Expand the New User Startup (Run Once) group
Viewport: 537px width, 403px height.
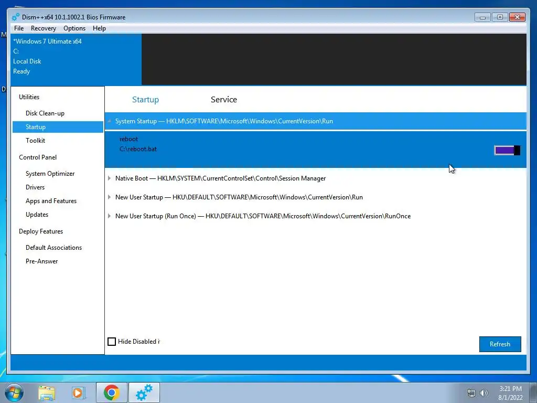click(x=109, y=216)
